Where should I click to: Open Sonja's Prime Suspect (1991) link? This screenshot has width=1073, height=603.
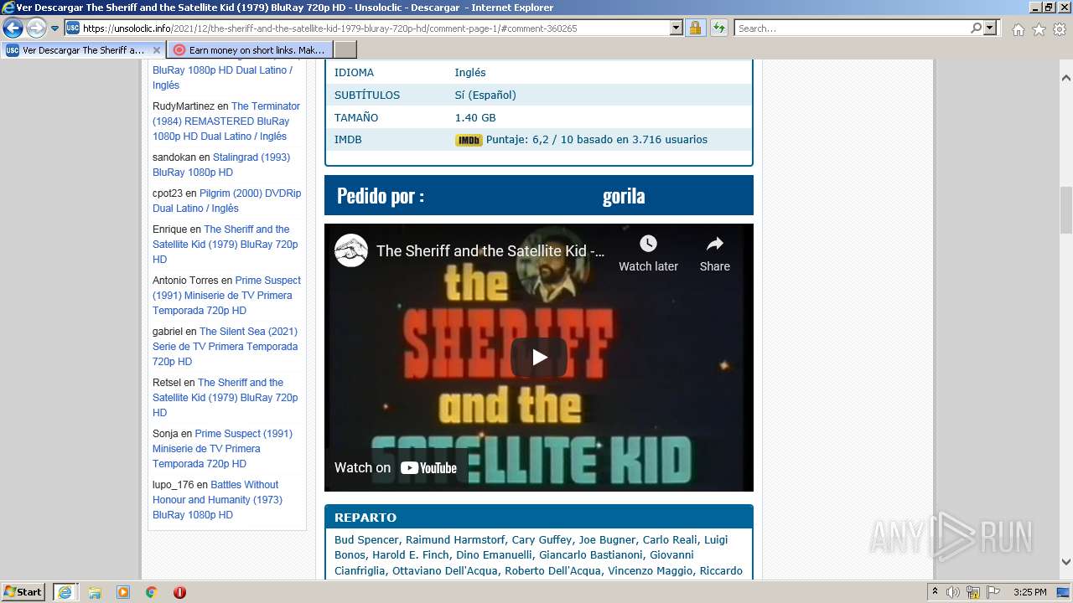point(222,449)
